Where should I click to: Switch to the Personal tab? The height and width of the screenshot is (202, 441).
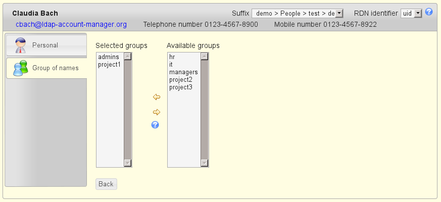pos(45,45)
